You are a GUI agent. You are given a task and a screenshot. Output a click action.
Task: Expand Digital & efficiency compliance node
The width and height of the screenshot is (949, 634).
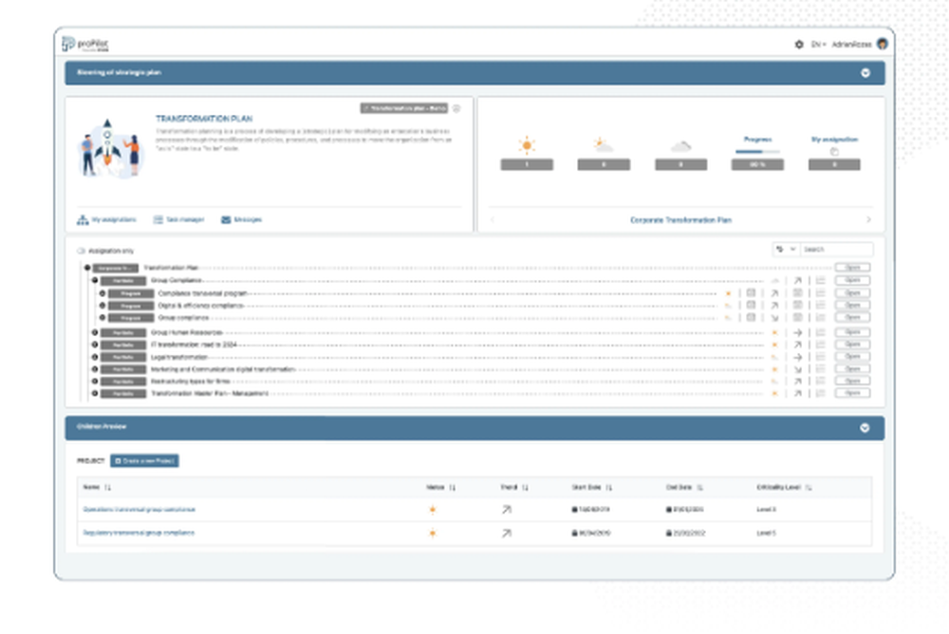click(102, 306)
